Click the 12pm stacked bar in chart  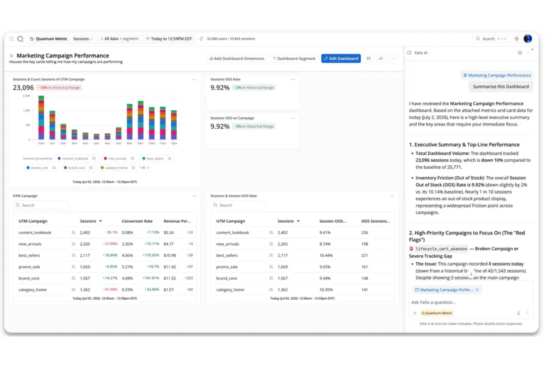tap(174, 125)
